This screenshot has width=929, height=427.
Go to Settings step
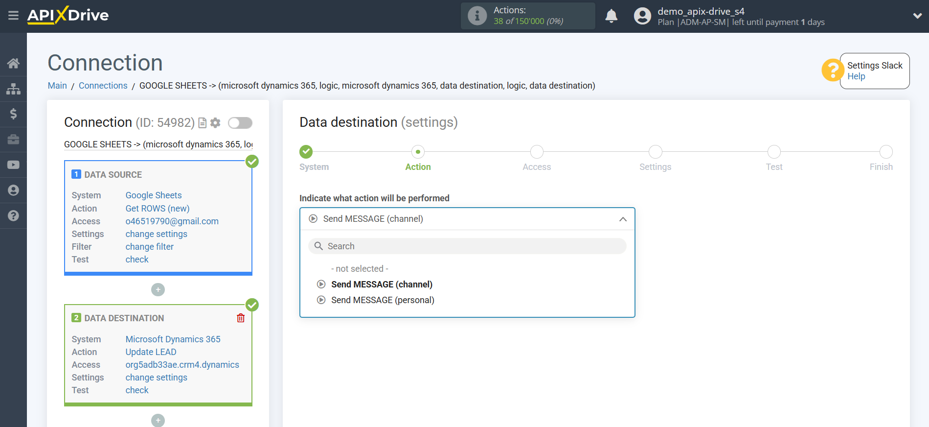click(656, 152)
